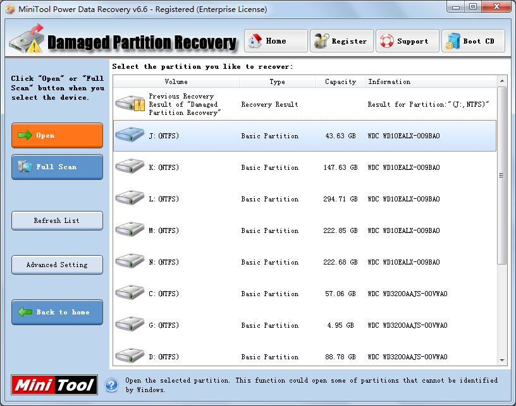The width and height of the screenshot is (516, 406).
Task: Click 'WDC WD3200AAJS-00VWA0' in the C: row
Action: click(407, 294)
